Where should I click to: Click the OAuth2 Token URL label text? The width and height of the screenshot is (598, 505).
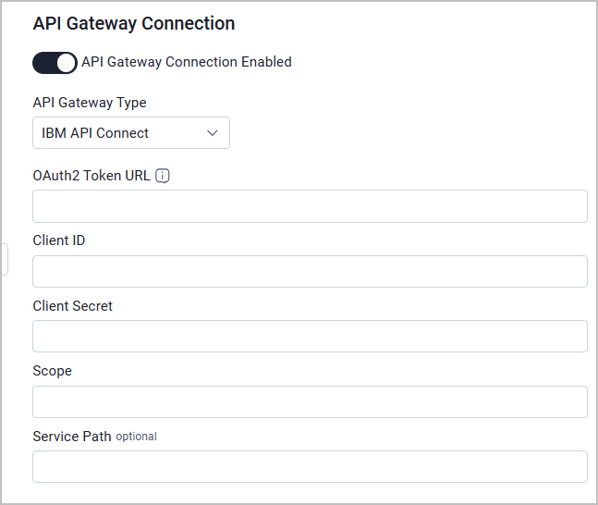point(92,176)
